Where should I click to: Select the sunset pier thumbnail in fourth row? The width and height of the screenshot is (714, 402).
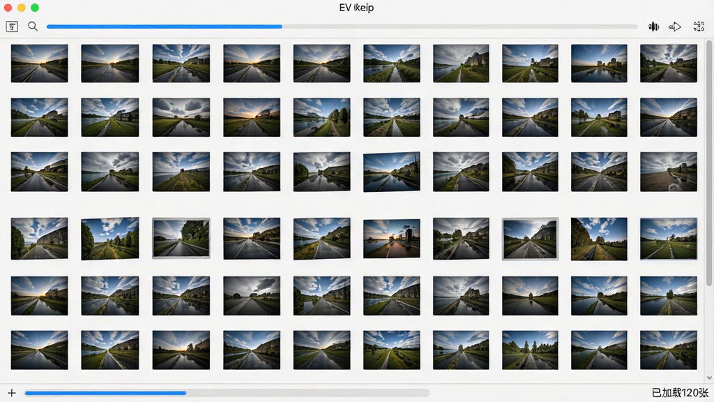392,239
